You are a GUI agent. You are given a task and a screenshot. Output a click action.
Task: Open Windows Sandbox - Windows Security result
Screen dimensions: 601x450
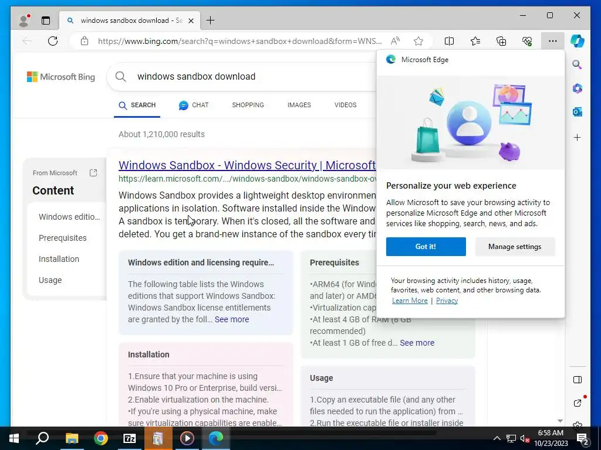[247, 165]
